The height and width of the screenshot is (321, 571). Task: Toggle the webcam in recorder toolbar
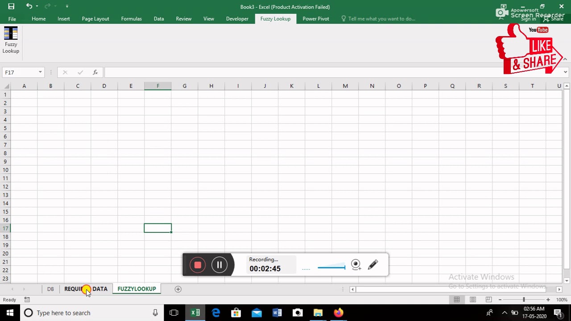click(x=356, y=265)
